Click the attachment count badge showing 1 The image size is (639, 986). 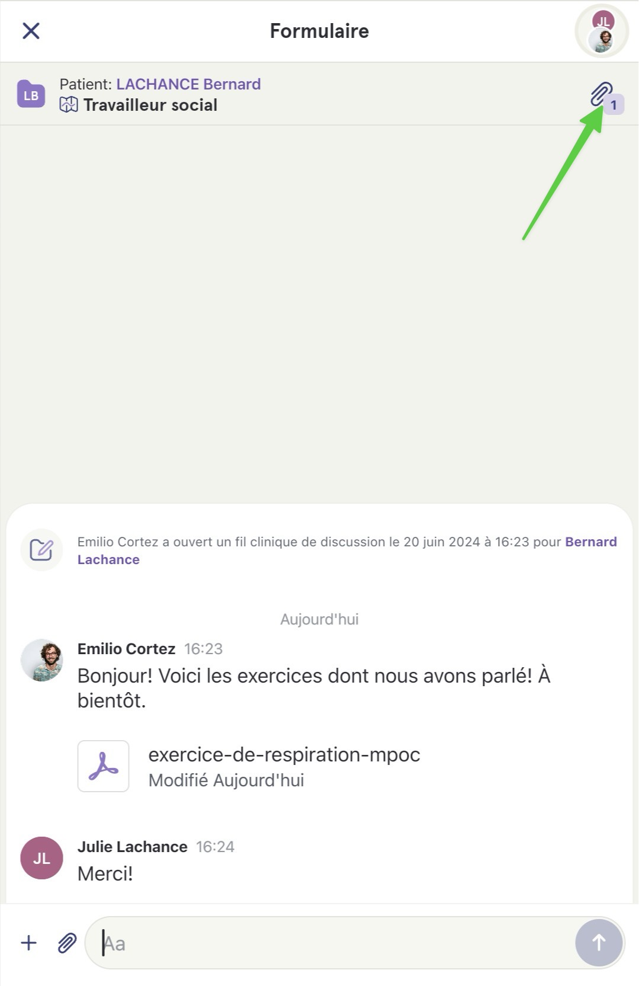(x=614, y=105)
